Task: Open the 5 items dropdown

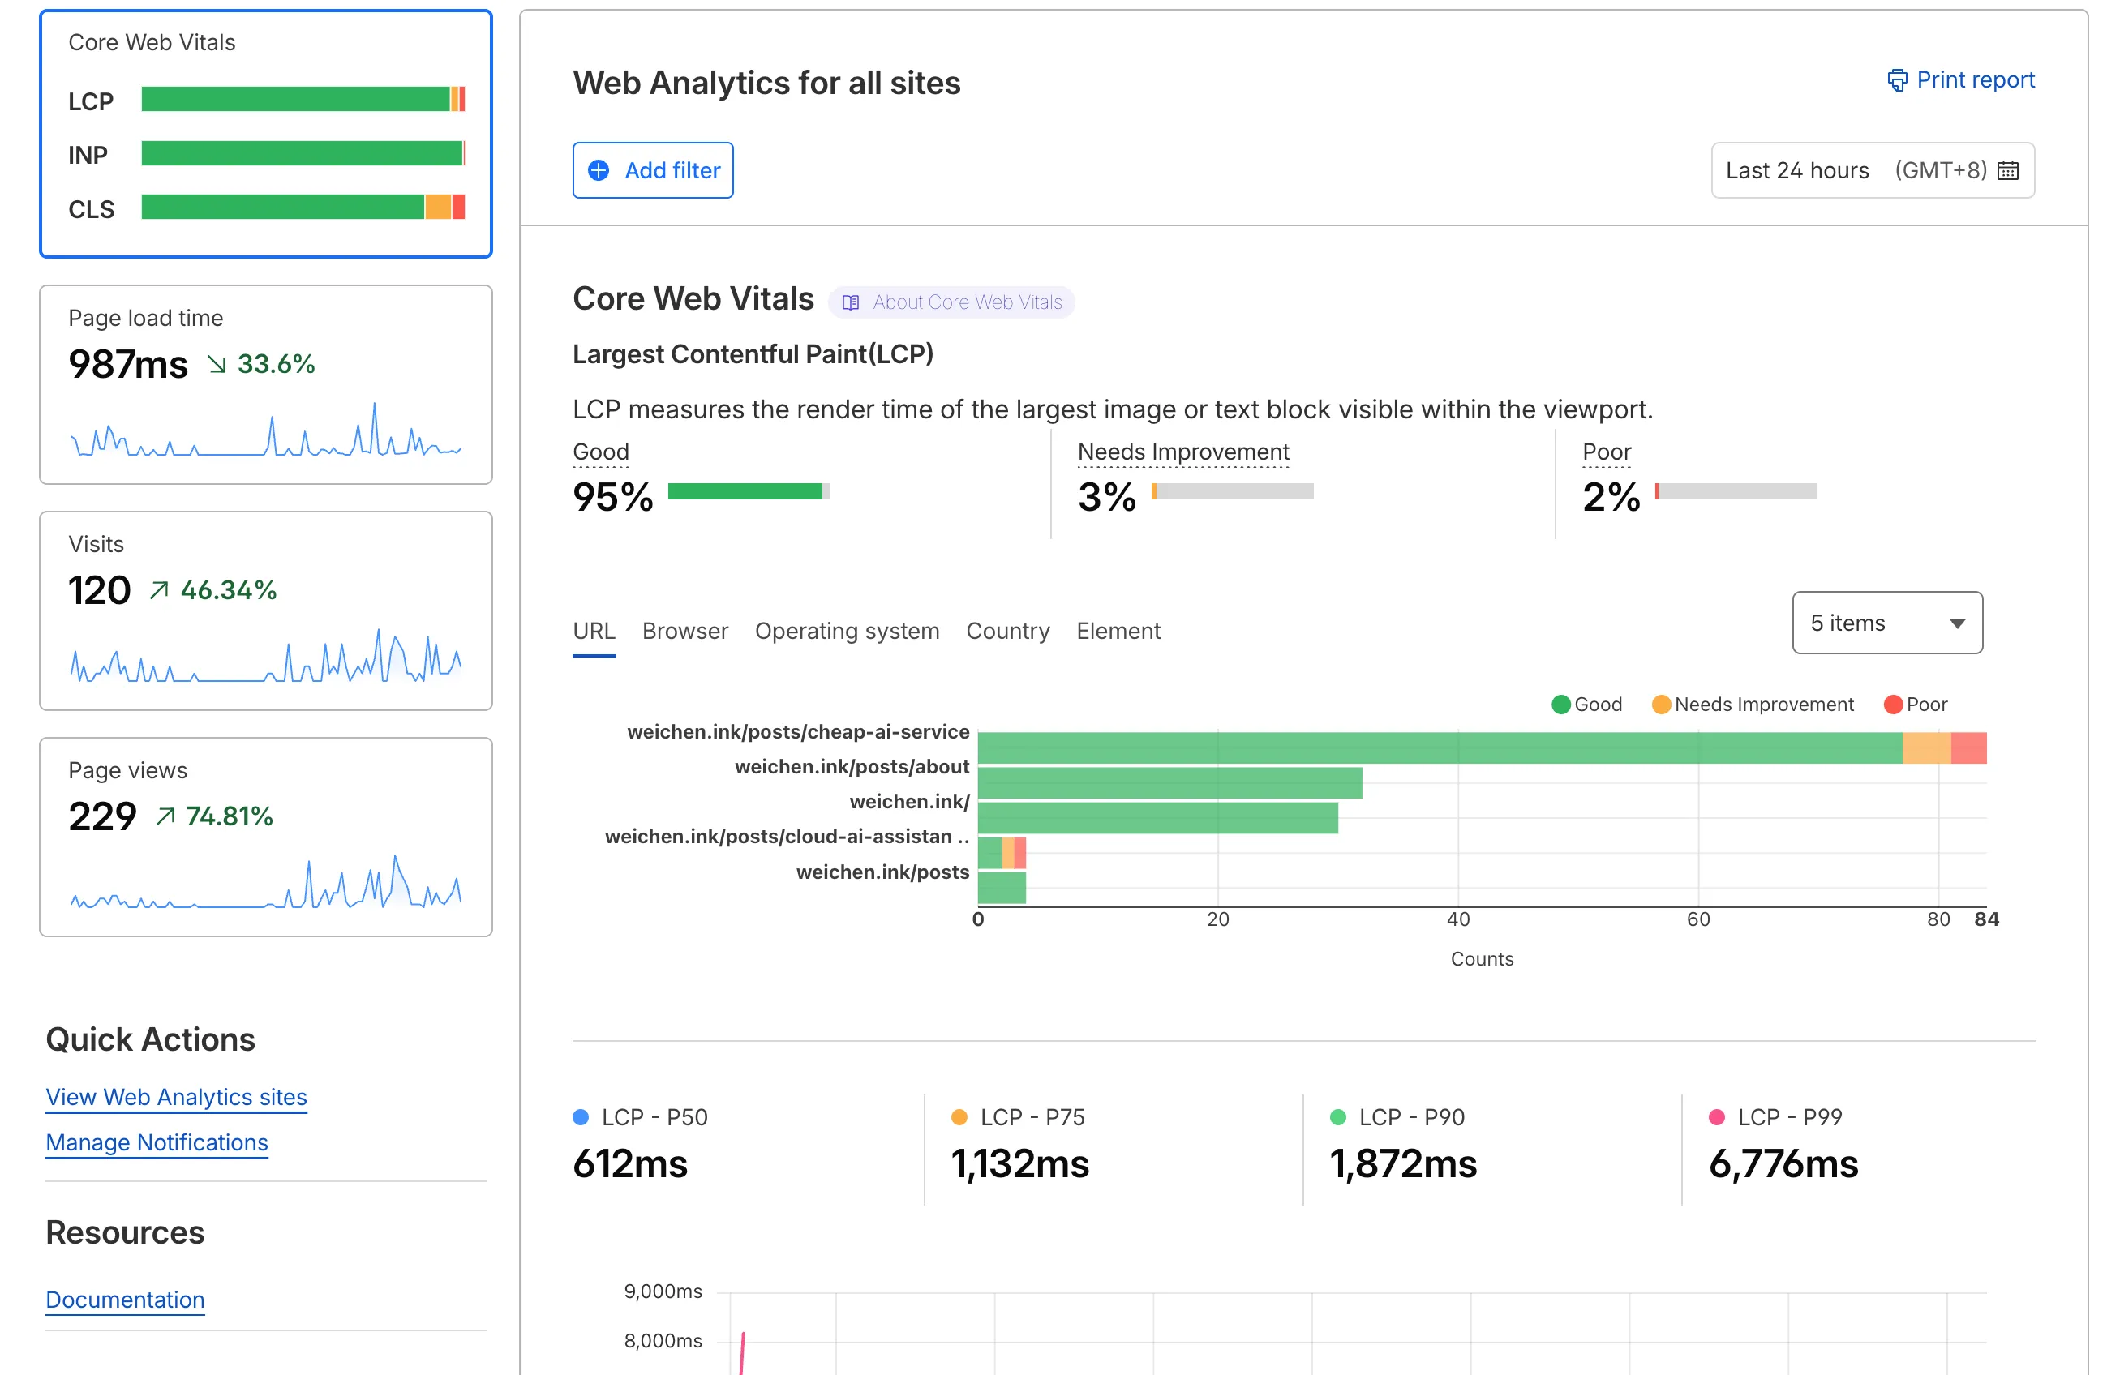Action: point(1886,623)
